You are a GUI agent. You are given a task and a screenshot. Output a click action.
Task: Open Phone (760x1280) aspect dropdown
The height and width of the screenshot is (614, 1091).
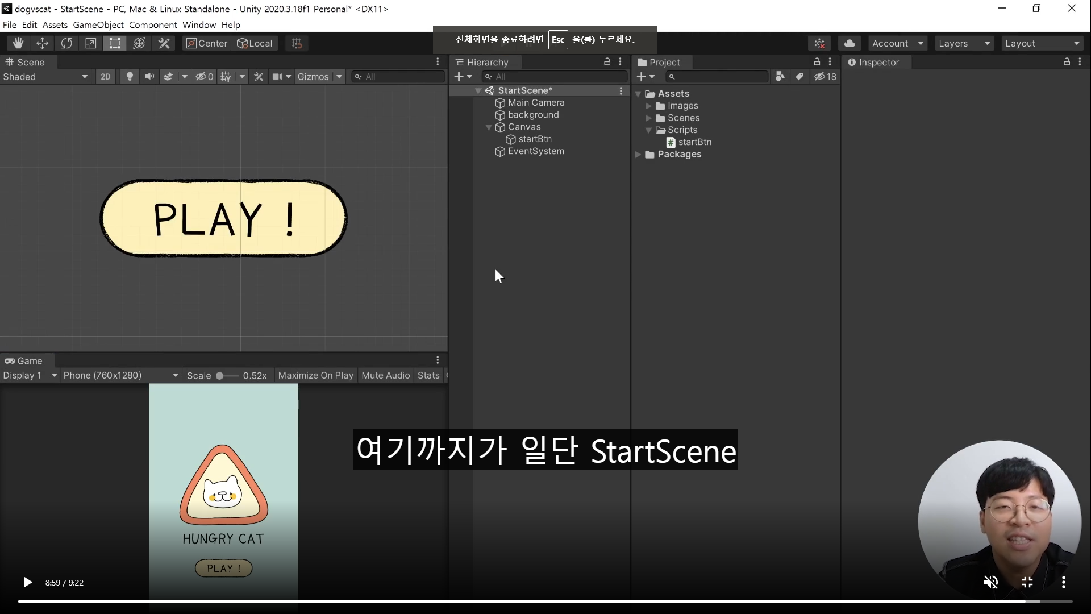coord(121,375)
